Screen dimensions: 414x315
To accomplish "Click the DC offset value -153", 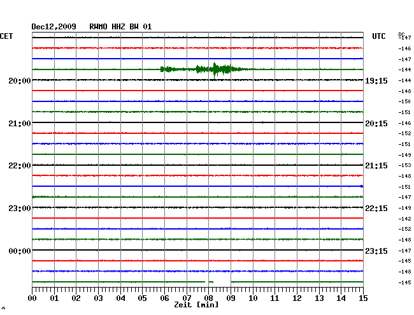I will [x=404, y=165].
